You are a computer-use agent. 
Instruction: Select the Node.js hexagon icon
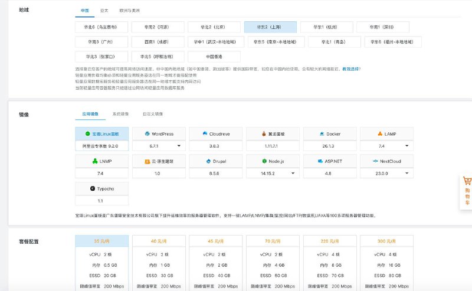[264, 161]
